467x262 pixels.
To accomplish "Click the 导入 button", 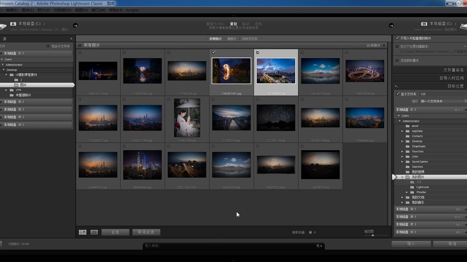I will (x=411, y=244).
